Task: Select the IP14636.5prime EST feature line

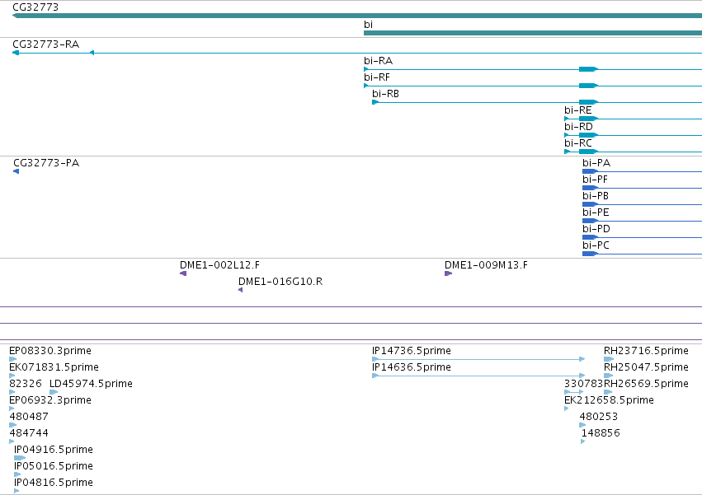Action: pos(478,376)
